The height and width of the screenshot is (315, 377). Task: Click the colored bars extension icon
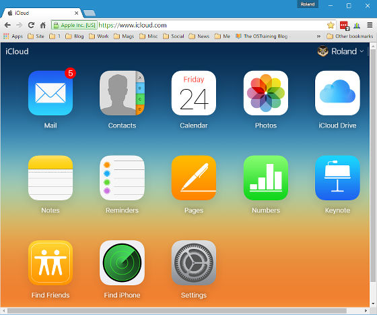pyautogui.click(x=357, y=25)
